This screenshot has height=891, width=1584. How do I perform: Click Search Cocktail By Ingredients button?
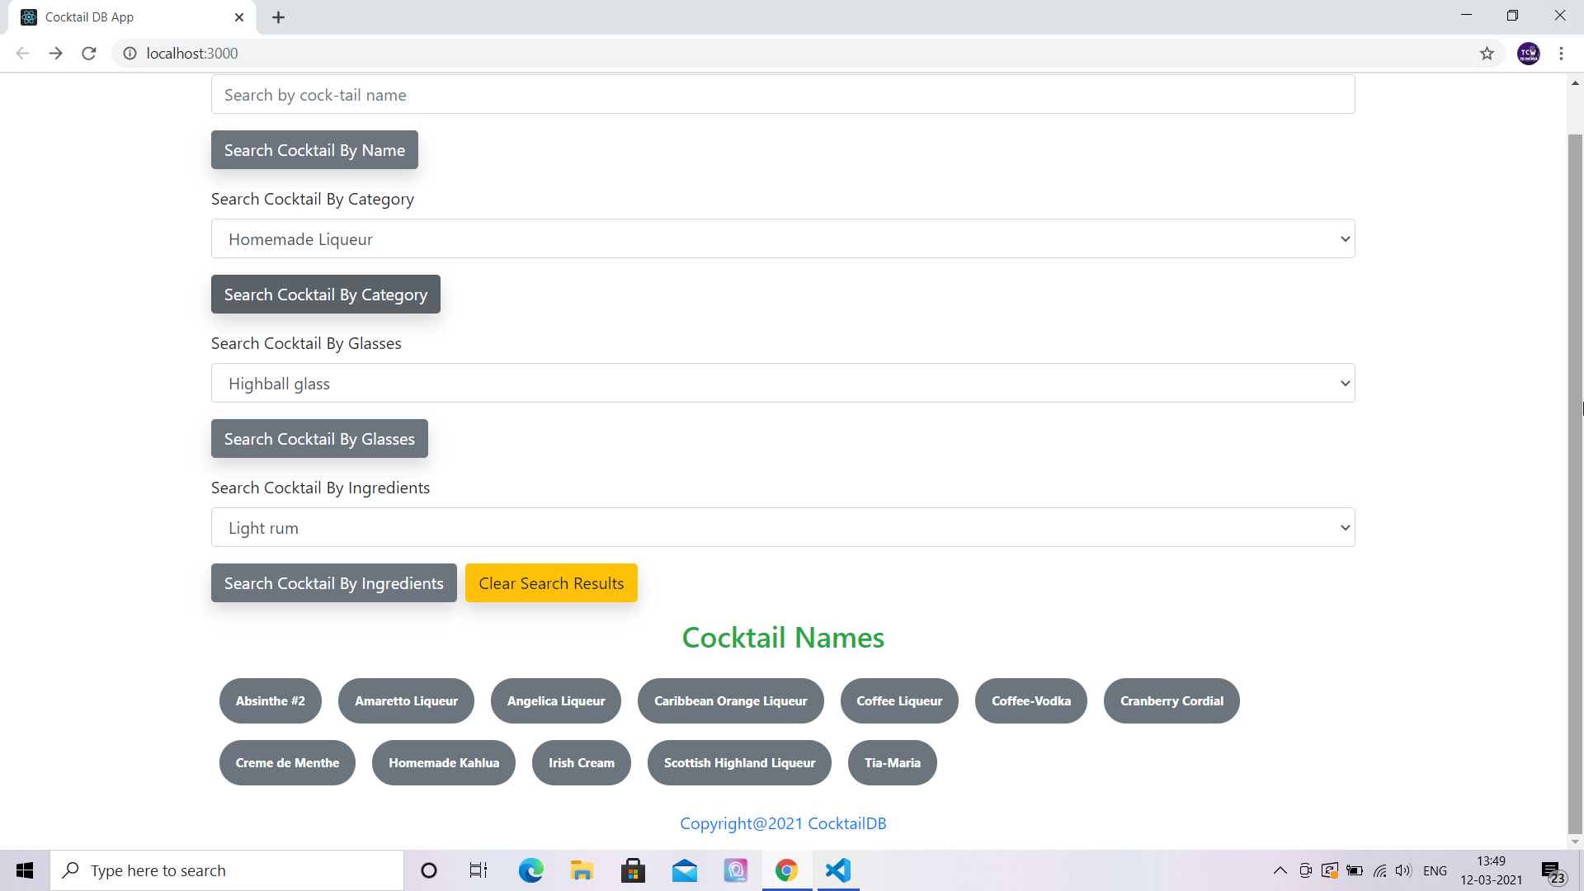pos(333,583)
